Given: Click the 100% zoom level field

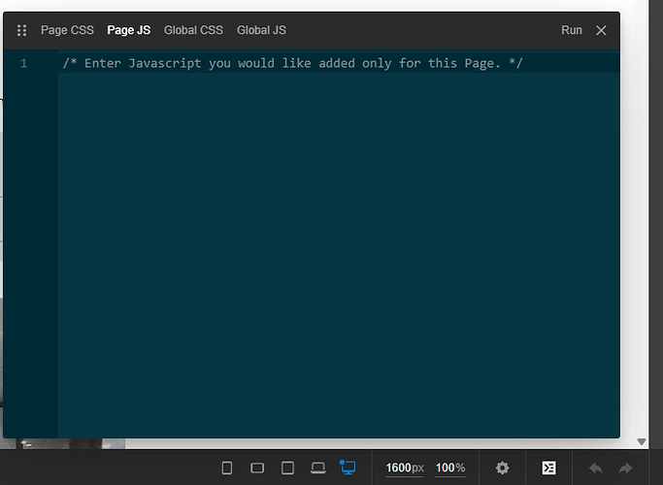Looking at the screenshot, I should click(449, 468).
